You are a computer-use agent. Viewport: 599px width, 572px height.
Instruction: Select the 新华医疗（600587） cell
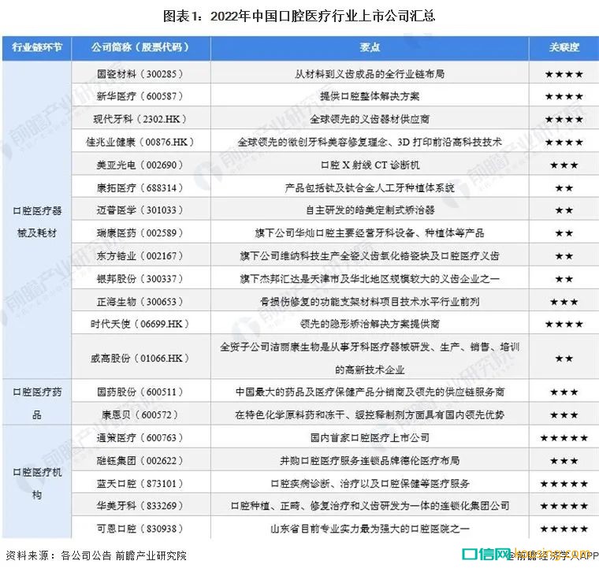click(x=140, y=96)
